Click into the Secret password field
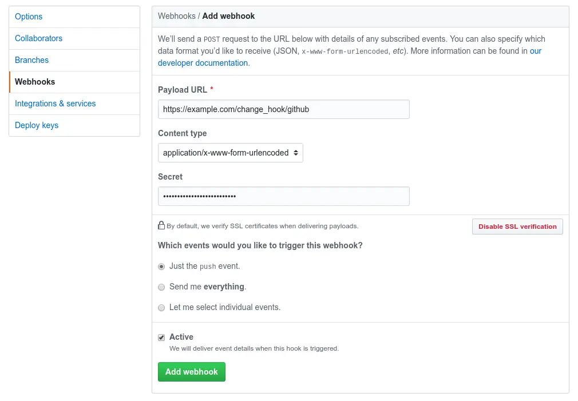The image size is (578, 401). tap(283, 196)
